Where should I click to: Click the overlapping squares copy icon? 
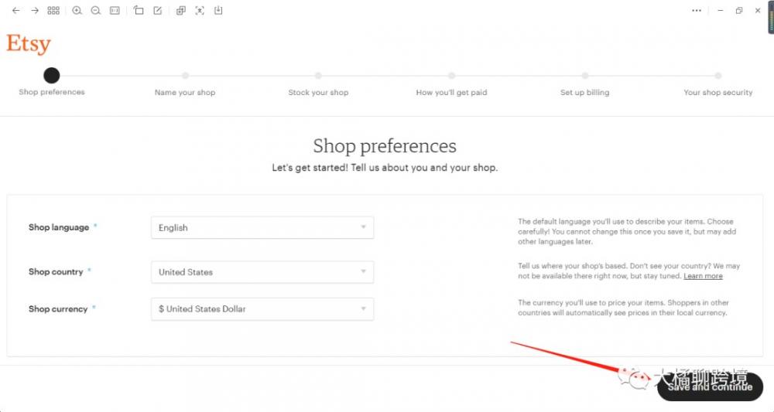click(x=181, y=10)
